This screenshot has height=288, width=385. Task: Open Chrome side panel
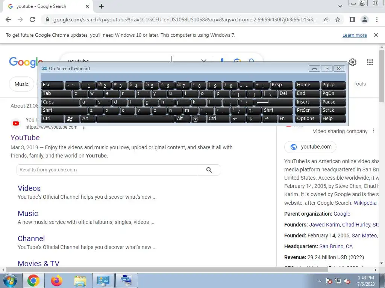[x=353, y=19]
